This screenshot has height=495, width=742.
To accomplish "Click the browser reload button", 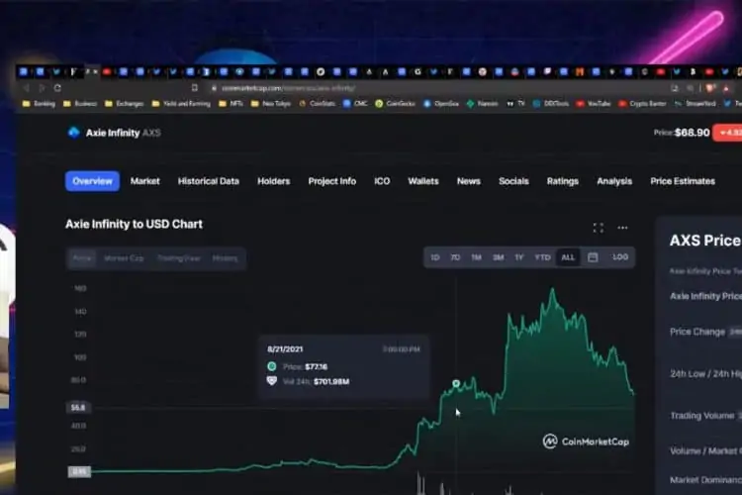I will [57, 88].
